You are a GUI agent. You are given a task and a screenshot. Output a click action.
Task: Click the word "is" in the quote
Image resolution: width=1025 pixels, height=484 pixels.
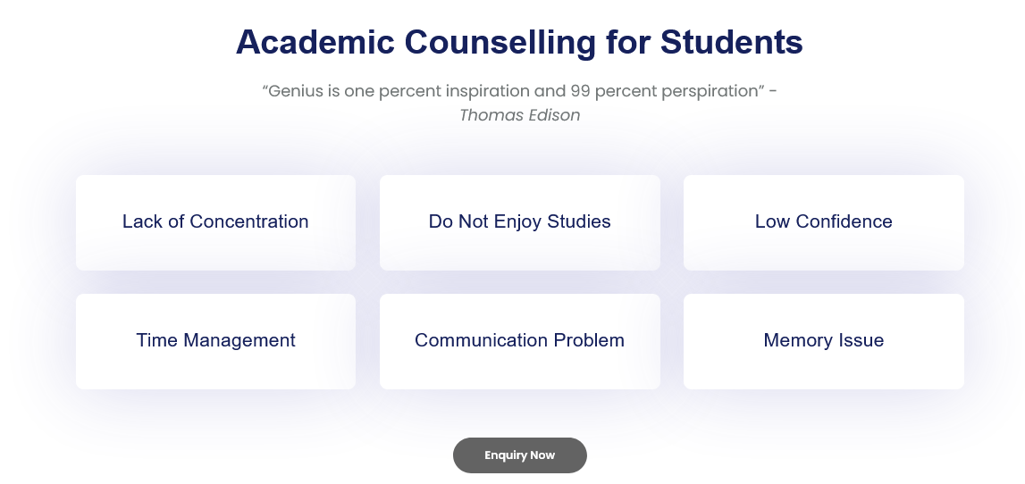point(339,91)
